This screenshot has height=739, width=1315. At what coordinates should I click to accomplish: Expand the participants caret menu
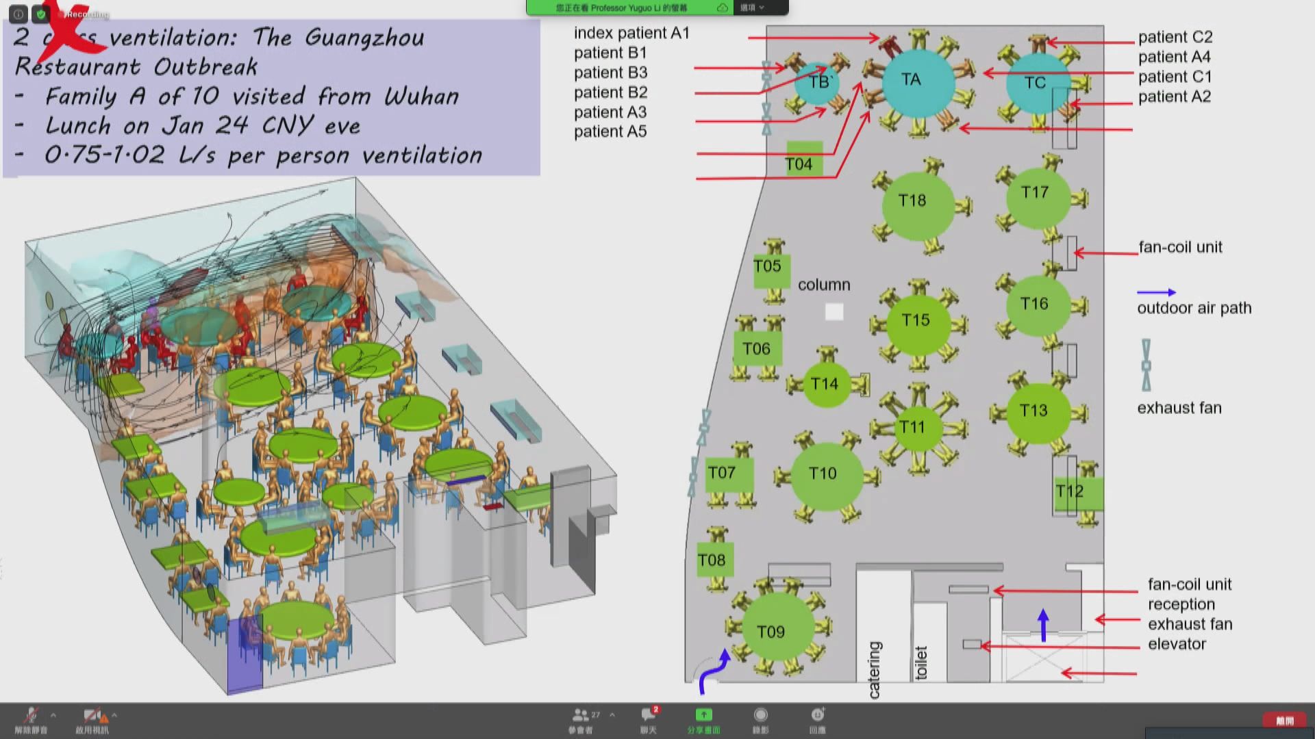point(612,715)
